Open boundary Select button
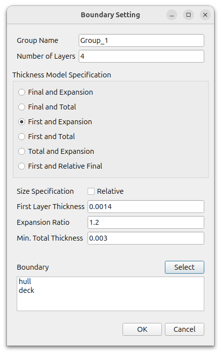221x354 pixels. pos(185,267)
